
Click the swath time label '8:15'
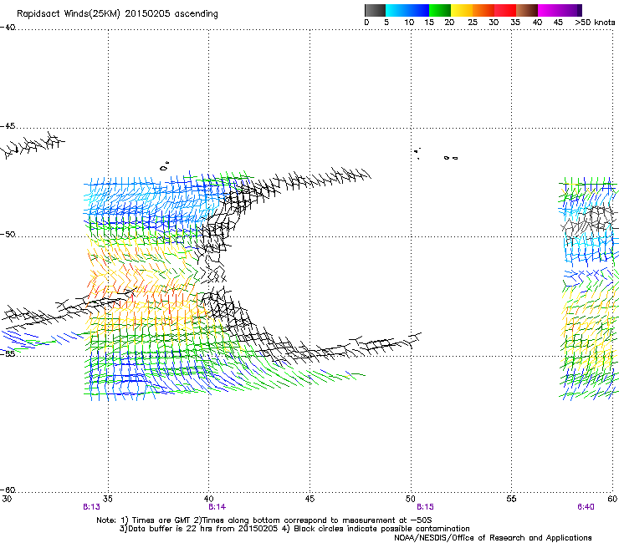[425, 507]
